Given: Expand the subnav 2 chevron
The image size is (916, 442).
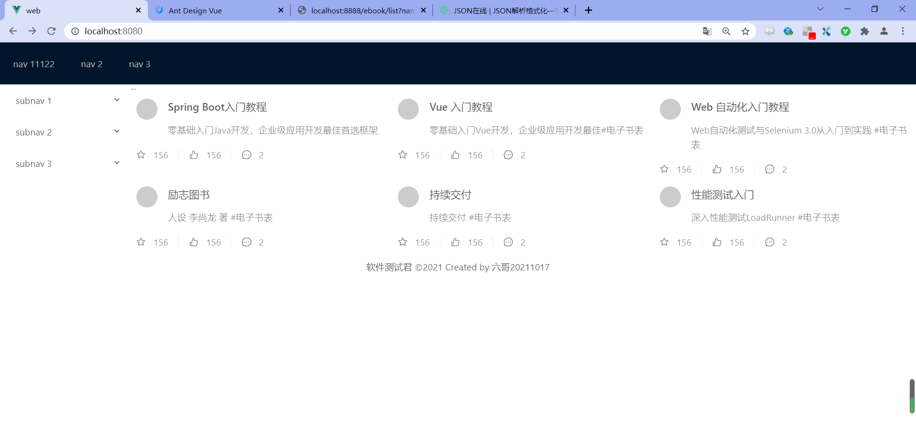Looking at the screenshot, I should [116, 131].
